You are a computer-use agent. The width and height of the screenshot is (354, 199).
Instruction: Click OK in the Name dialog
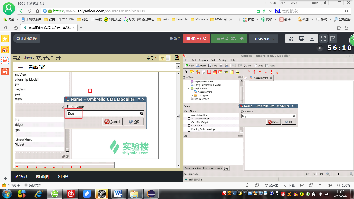289,122
